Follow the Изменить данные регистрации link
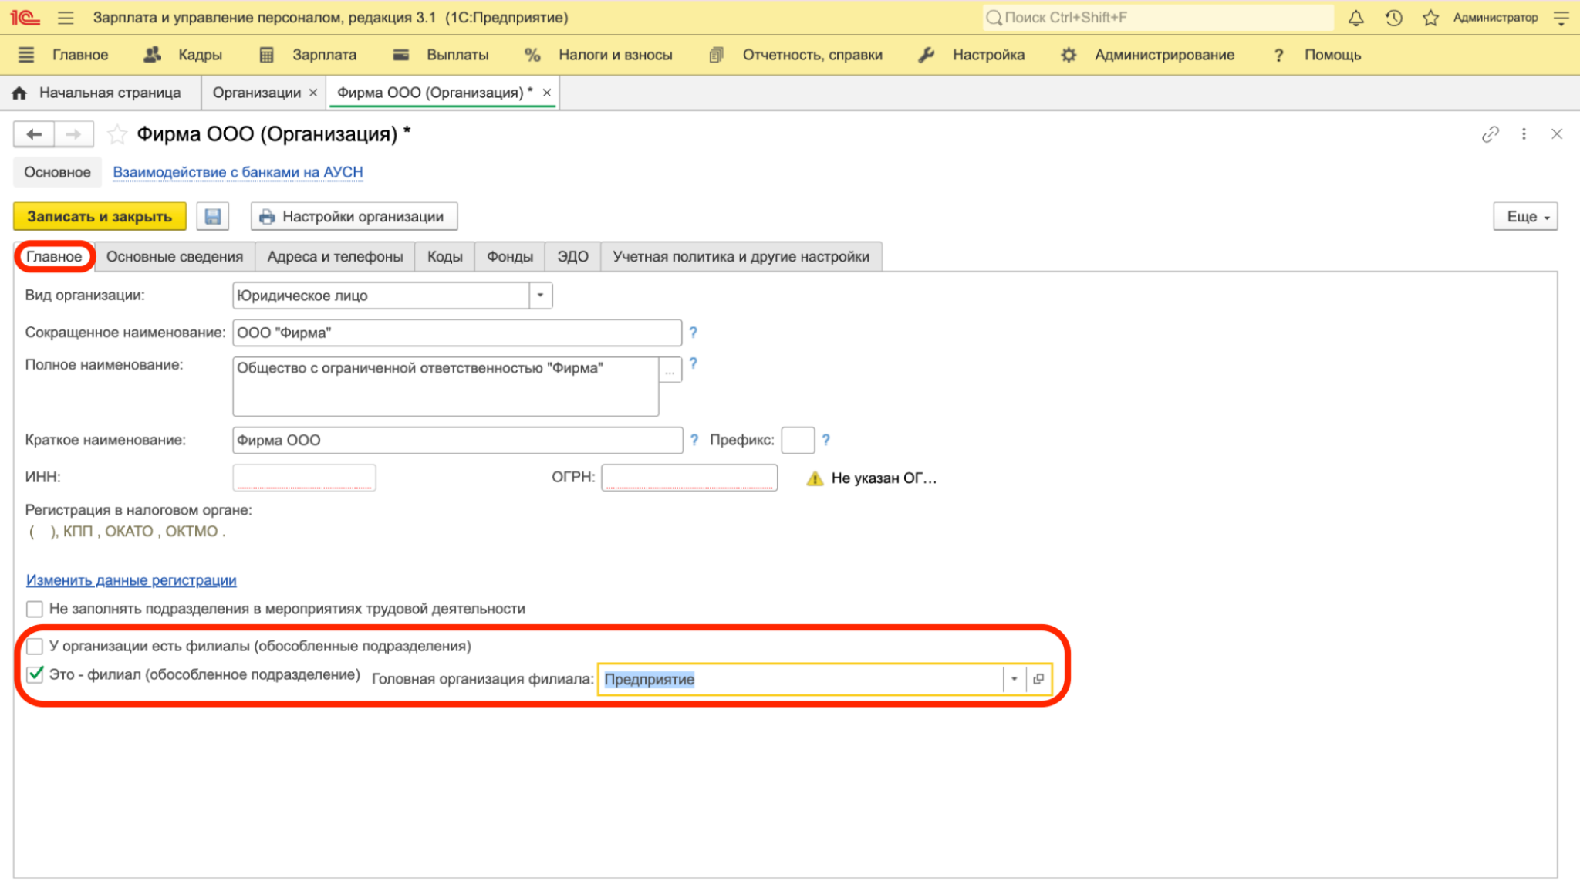This screenshot has width=1580, height=892. click(x=131, y=580)
